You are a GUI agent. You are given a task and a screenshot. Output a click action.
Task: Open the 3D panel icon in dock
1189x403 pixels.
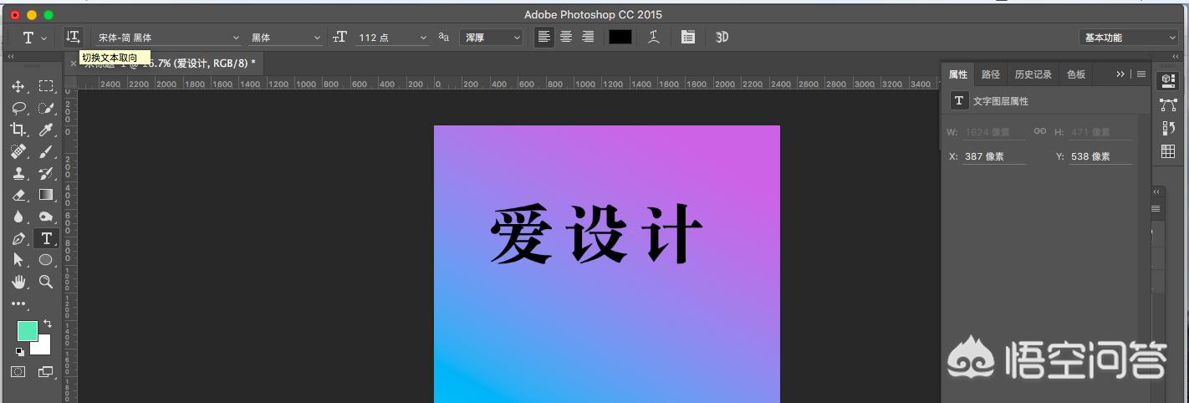1168,80
